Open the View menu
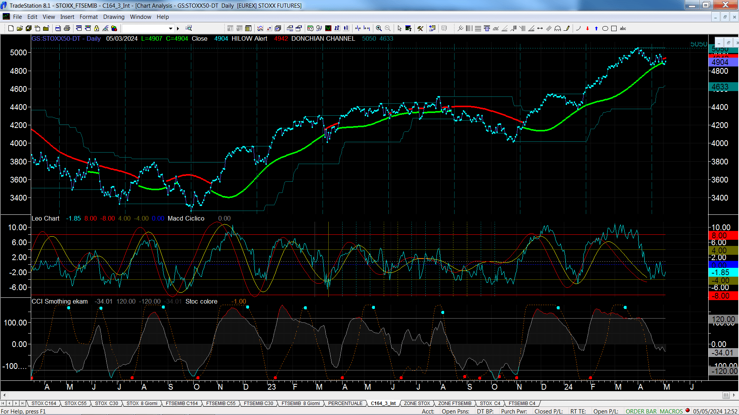This screenshot has width=739, height=415. pyautogui.click(x=49, y=17)
